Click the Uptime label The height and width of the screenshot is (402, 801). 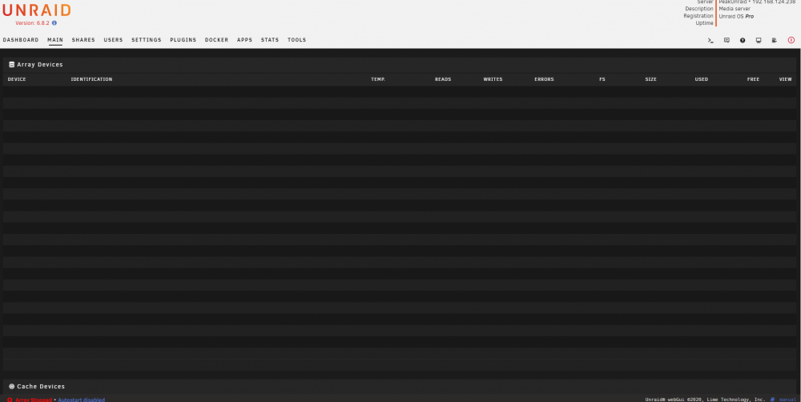click(x=704, y=23)
